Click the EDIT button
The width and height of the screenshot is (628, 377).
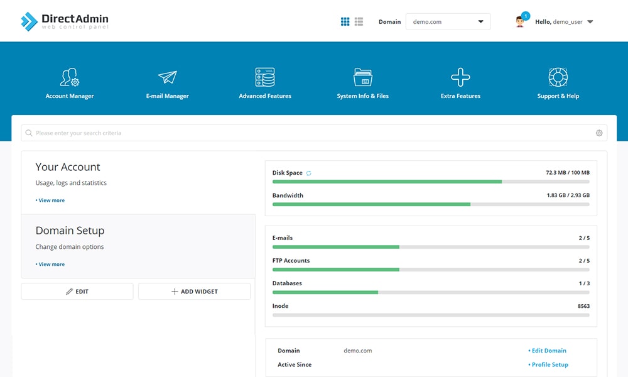coord(77,291)
